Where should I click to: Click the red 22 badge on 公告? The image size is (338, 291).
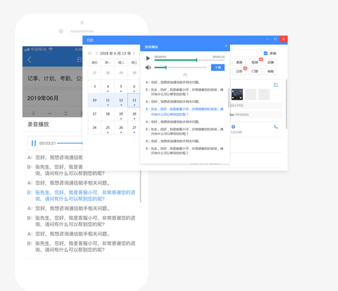click(x=245, y=68)
